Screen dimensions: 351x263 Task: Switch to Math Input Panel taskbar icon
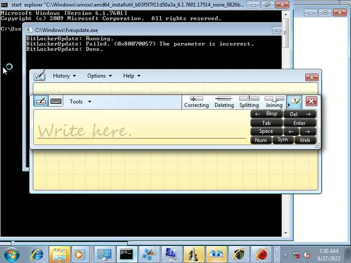(x=149, y=254)
